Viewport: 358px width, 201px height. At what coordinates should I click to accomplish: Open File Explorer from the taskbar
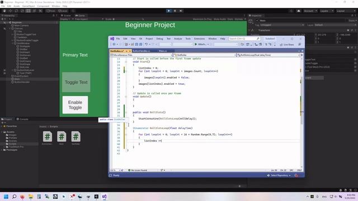click(x=31, y=197)
